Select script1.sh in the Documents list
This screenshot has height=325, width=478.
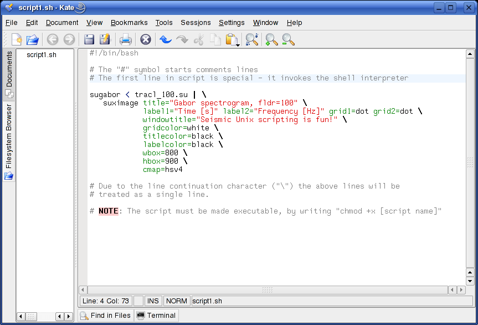coord(42,55)
